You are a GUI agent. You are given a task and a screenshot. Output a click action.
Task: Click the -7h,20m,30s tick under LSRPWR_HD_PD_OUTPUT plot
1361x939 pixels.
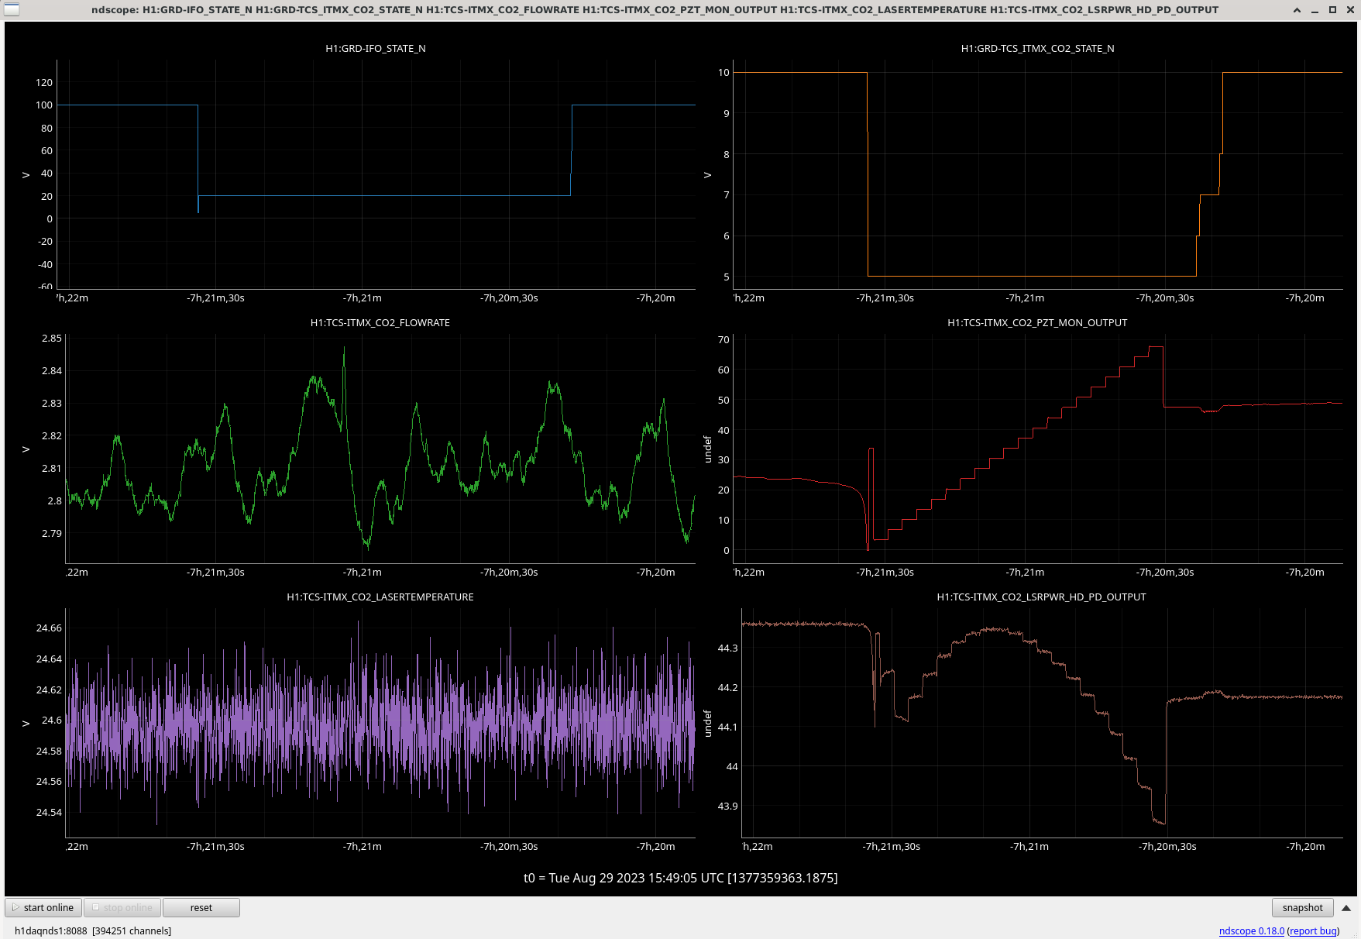pos(1167,847)
